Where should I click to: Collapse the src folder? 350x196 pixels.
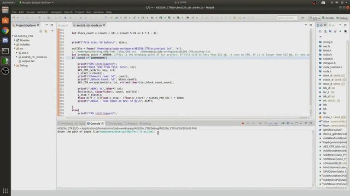(x=15, y=48)
